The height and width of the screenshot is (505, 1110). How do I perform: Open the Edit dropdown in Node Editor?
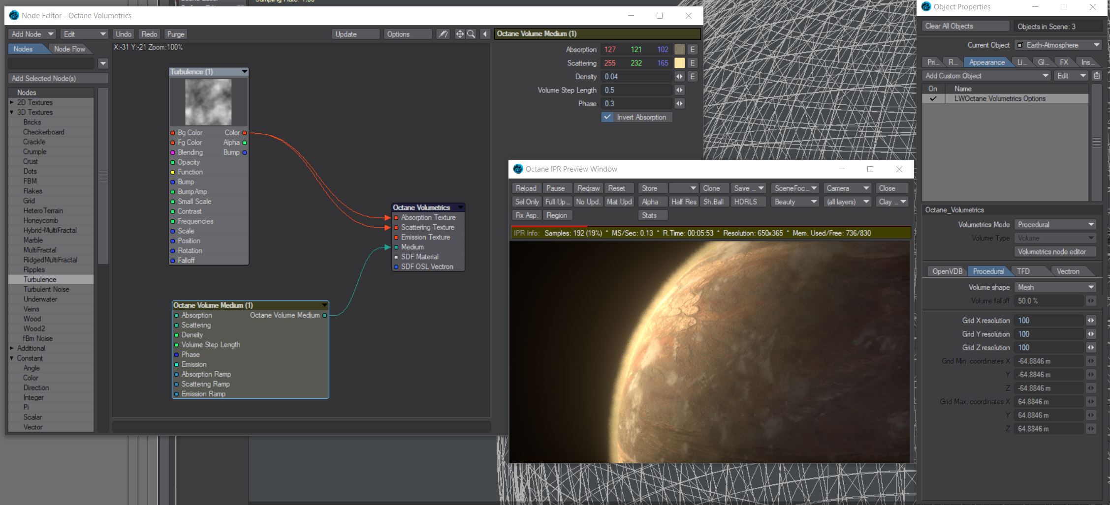point(85,34)
